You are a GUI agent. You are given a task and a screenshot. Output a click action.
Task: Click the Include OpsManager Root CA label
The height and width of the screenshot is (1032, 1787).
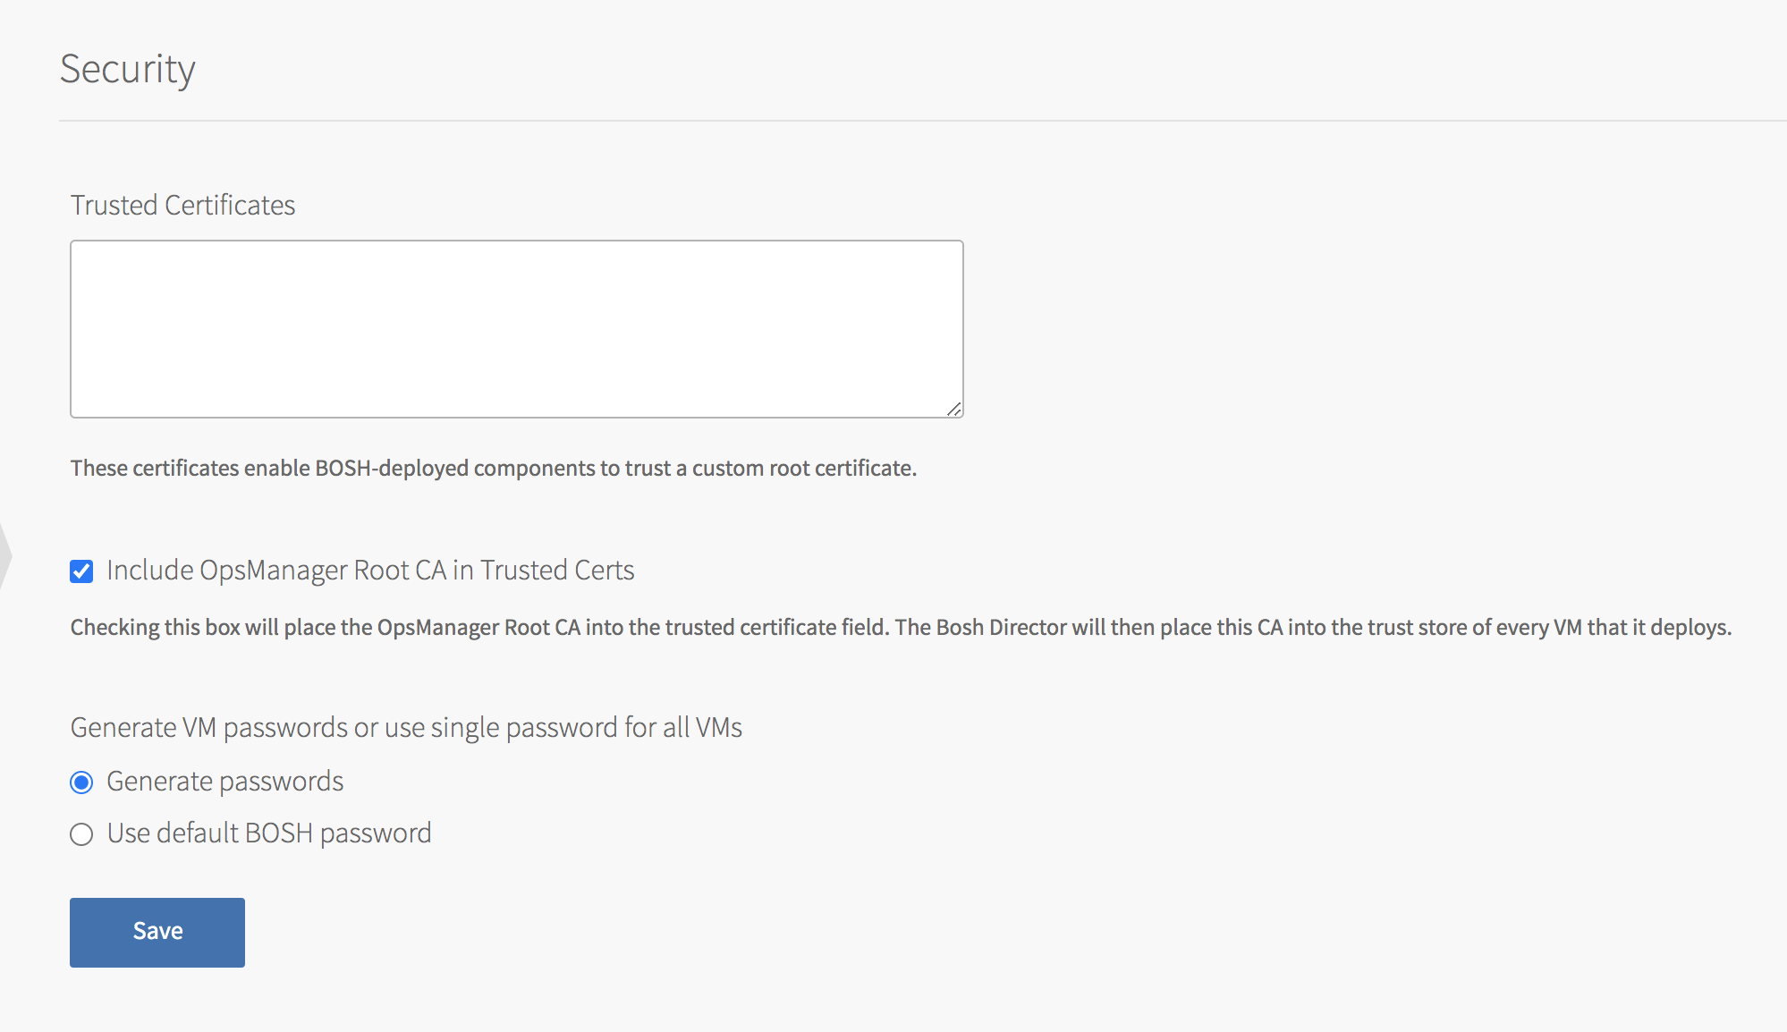369,571
